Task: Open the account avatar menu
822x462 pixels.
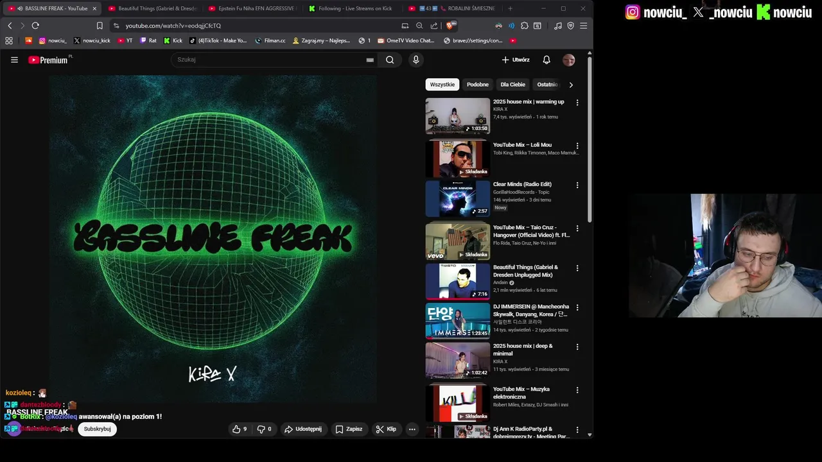Action: 569,60
